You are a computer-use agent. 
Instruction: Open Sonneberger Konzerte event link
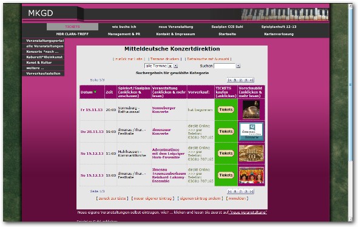(x=163, y=110)
